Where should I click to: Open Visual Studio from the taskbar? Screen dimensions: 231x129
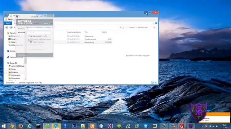coord(110,126)
